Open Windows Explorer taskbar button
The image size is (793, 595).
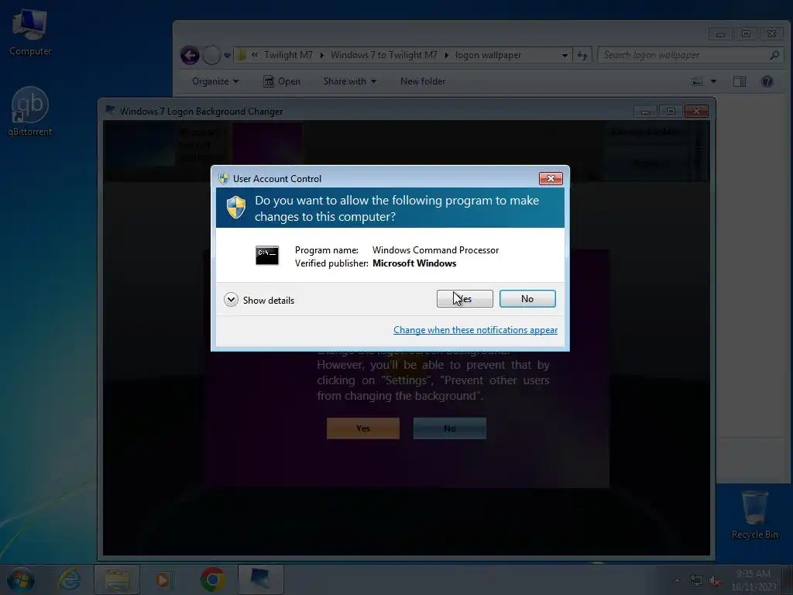tap(117, 580)
